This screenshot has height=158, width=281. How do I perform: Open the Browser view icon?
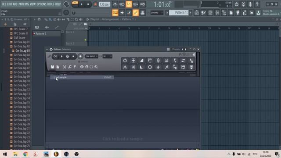coord(224,13)
